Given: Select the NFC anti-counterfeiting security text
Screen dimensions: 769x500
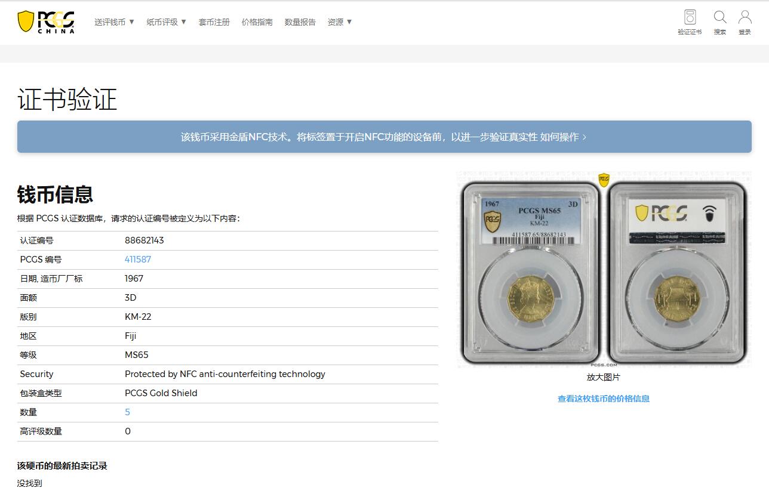Looking at the screenshot, I should click(225, 374).
